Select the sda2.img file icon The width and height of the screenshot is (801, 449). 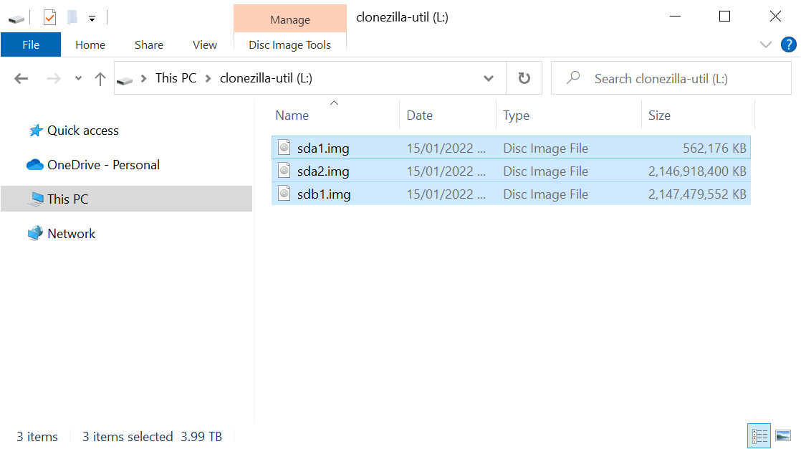pyautogui.click(x=284, y=171)
